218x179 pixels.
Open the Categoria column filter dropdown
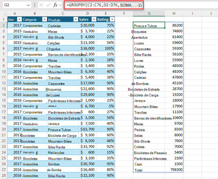pyautogui.click(x=44, y=19)
